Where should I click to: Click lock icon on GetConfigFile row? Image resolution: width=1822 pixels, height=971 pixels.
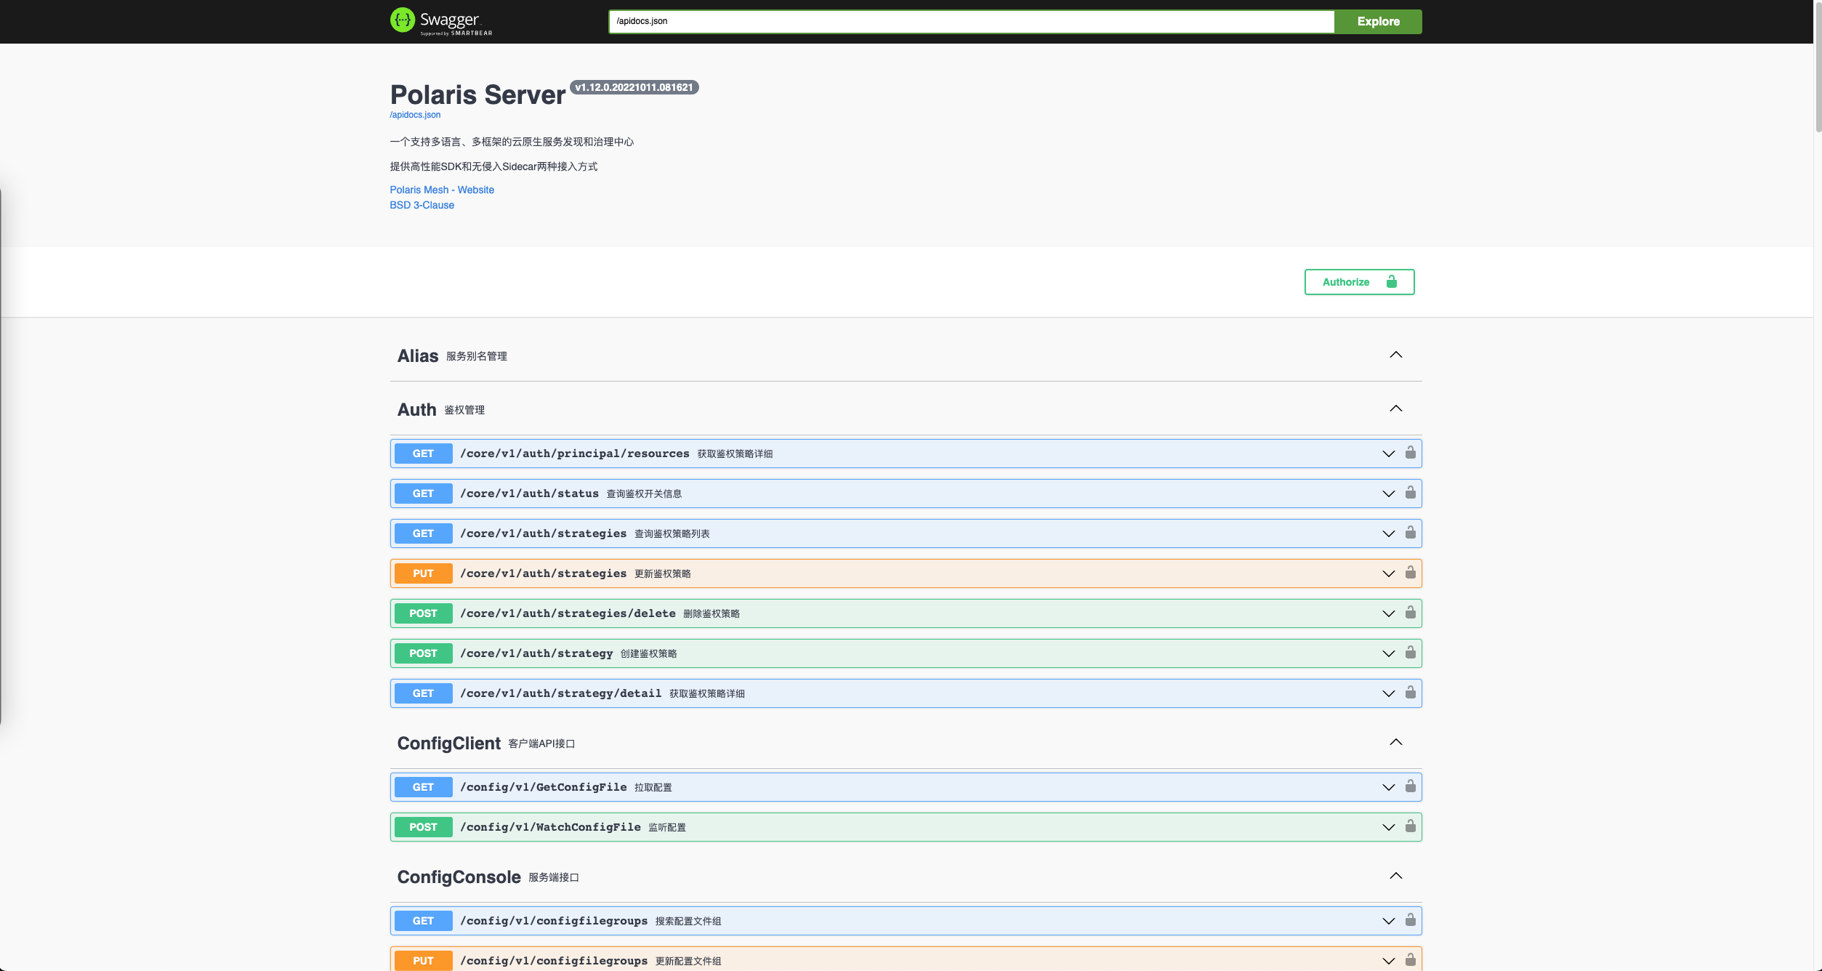tap(1410, 786)
